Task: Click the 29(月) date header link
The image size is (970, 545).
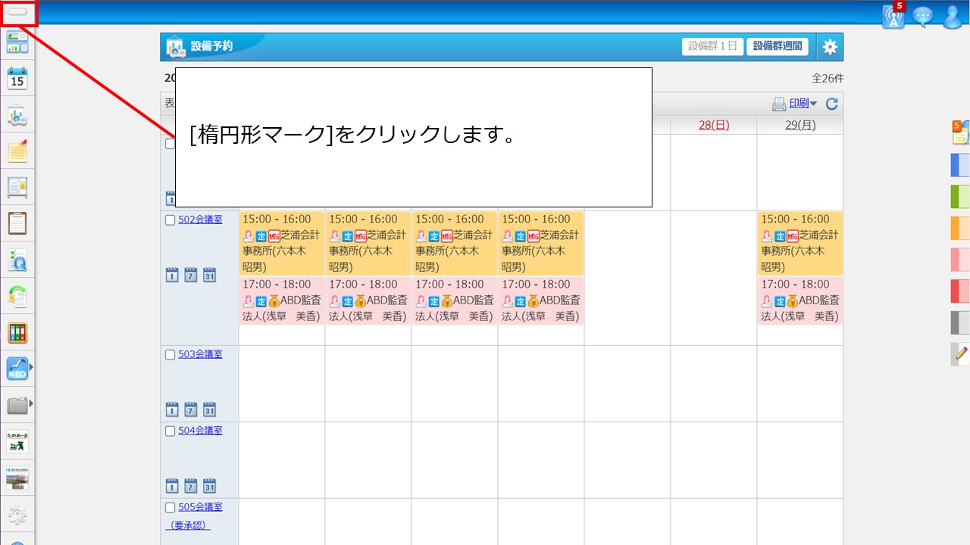Action: [x=800, y=125]
